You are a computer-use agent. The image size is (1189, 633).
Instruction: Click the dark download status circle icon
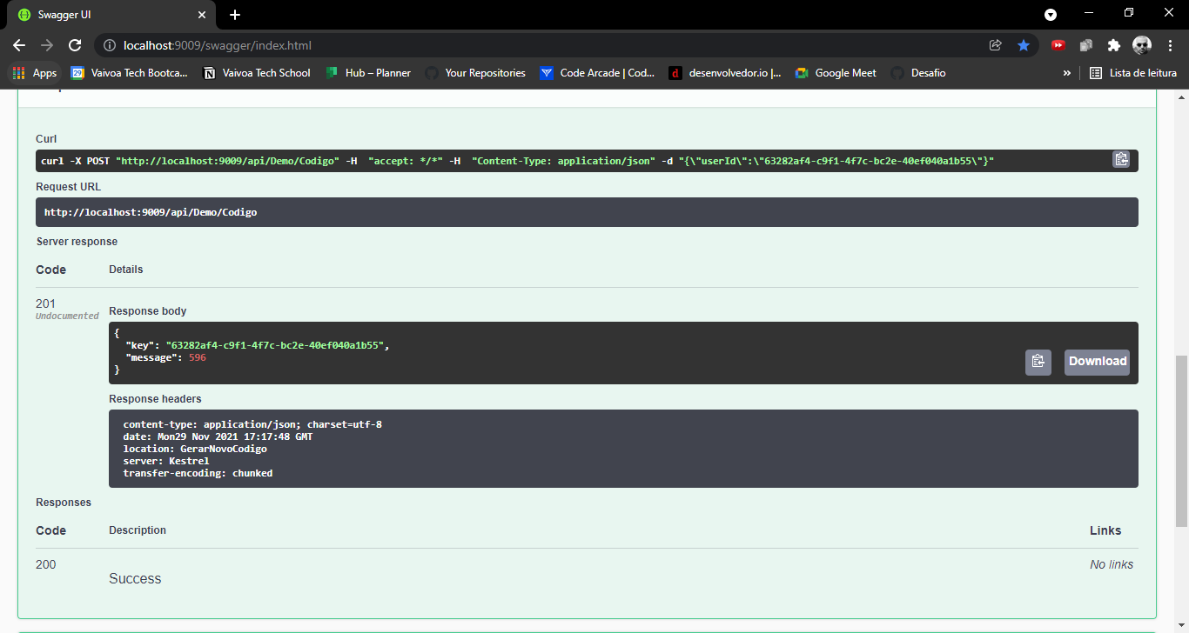click(x=1051, y=15)
